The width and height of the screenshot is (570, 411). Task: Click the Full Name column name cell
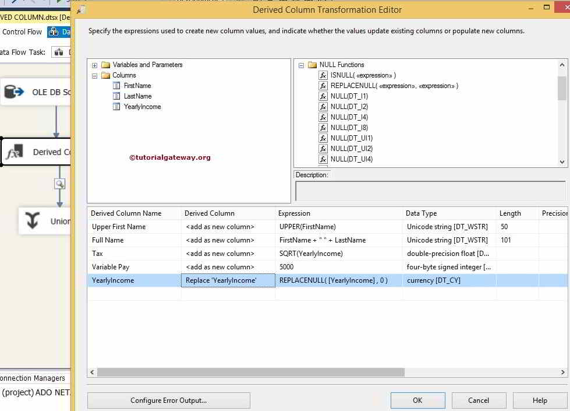pos(134,240)
